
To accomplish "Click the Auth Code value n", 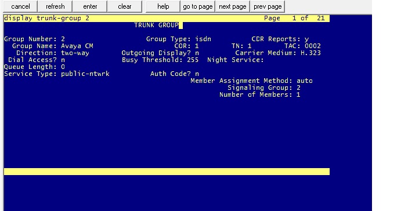I will tap(197, 74).
